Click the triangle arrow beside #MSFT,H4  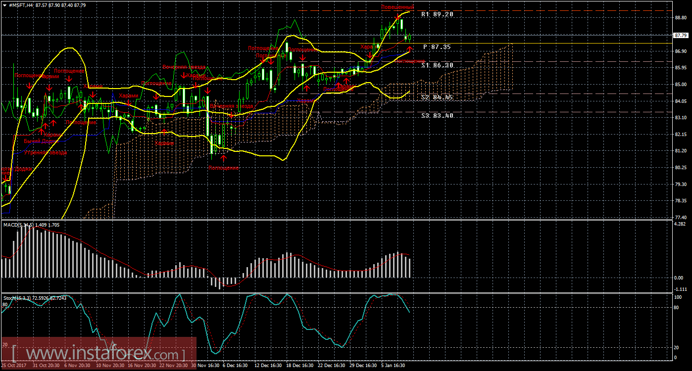(4, 5)
